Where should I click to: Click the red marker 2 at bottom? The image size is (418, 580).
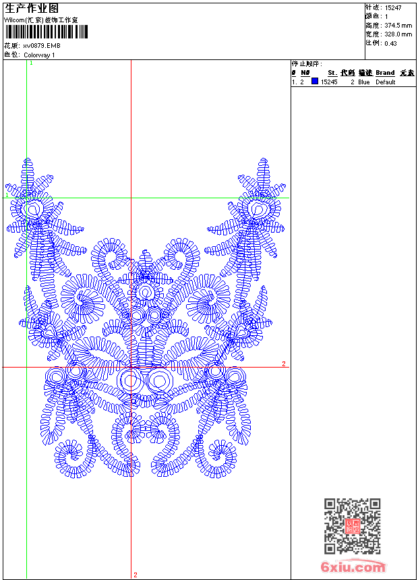136,575
